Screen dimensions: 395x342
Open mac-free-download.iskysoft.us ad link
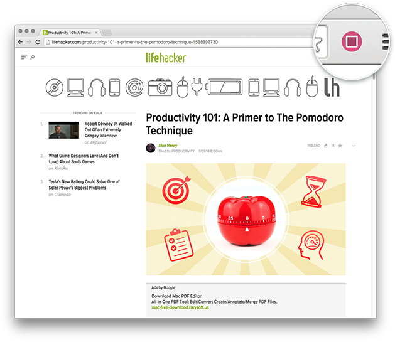pos(180,307)
